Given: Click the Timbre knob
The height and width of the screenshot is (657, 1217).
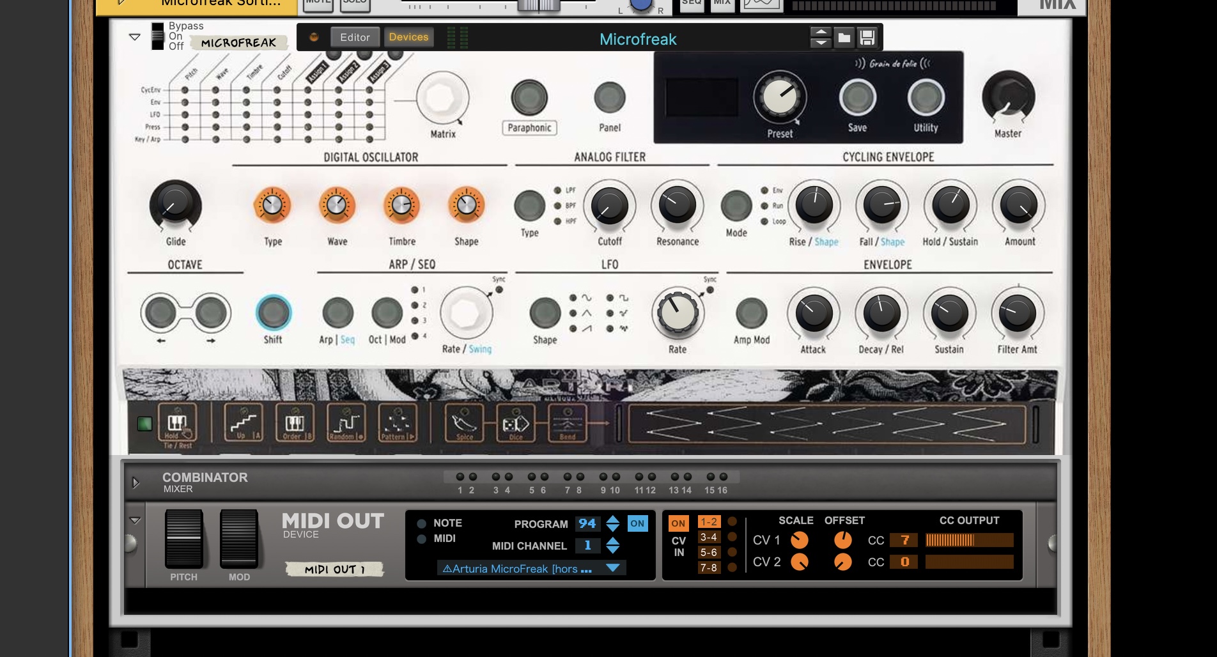Looking at the screenshot, I should (401, 205).
